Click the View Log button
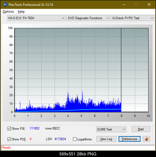This screenshot has width=156, height=157. pyautogui.click(x=106, y=139)
